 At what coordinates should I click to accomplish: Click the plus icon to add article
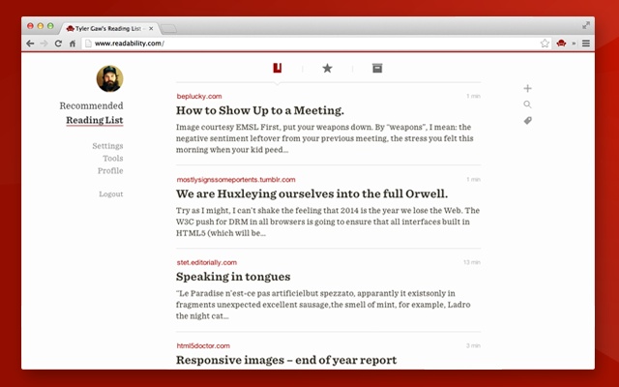527,89
